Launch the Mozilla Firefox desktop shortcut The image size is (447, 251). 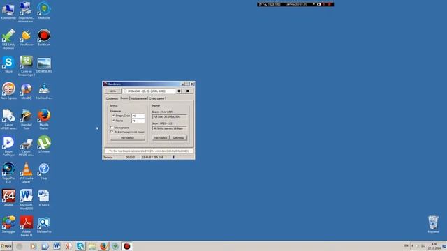[x=44, y=119]
